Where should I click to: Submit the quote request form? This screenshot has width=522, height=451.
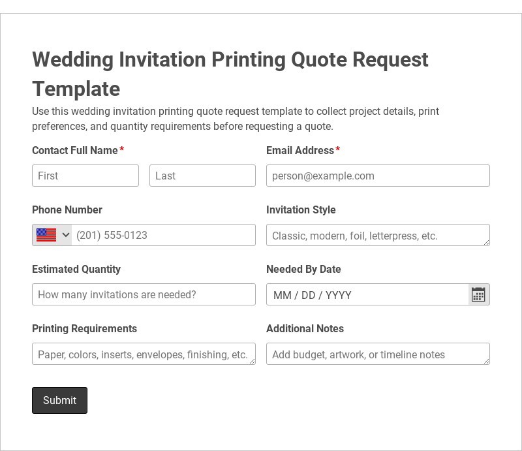[59, 400]
